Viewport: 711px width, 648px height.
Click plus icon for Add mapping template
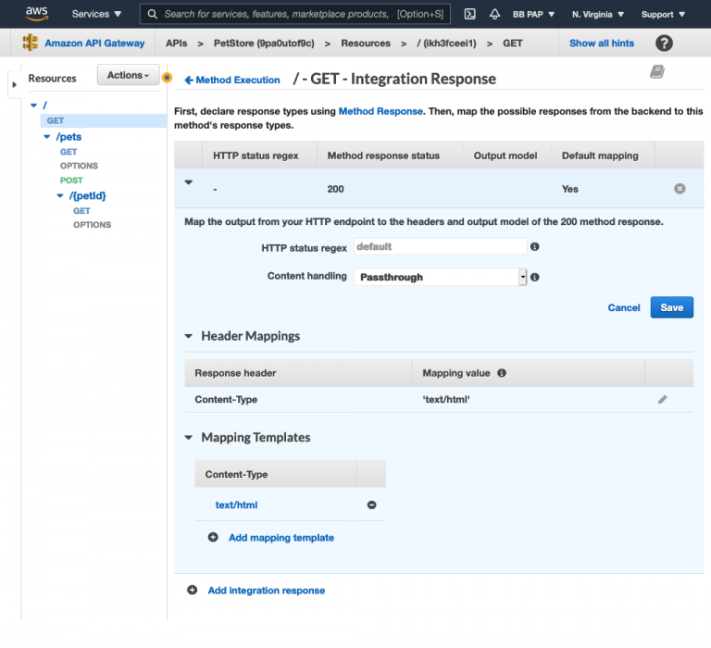click(213, 537)
